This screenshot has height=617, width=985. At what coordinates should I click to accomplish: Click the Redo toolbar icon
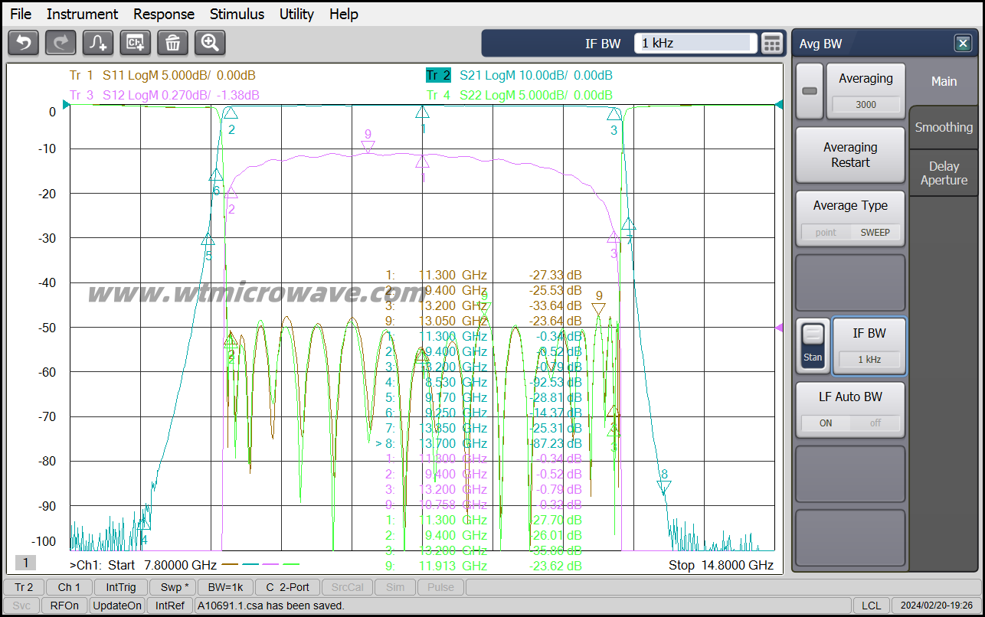[61, 43]
